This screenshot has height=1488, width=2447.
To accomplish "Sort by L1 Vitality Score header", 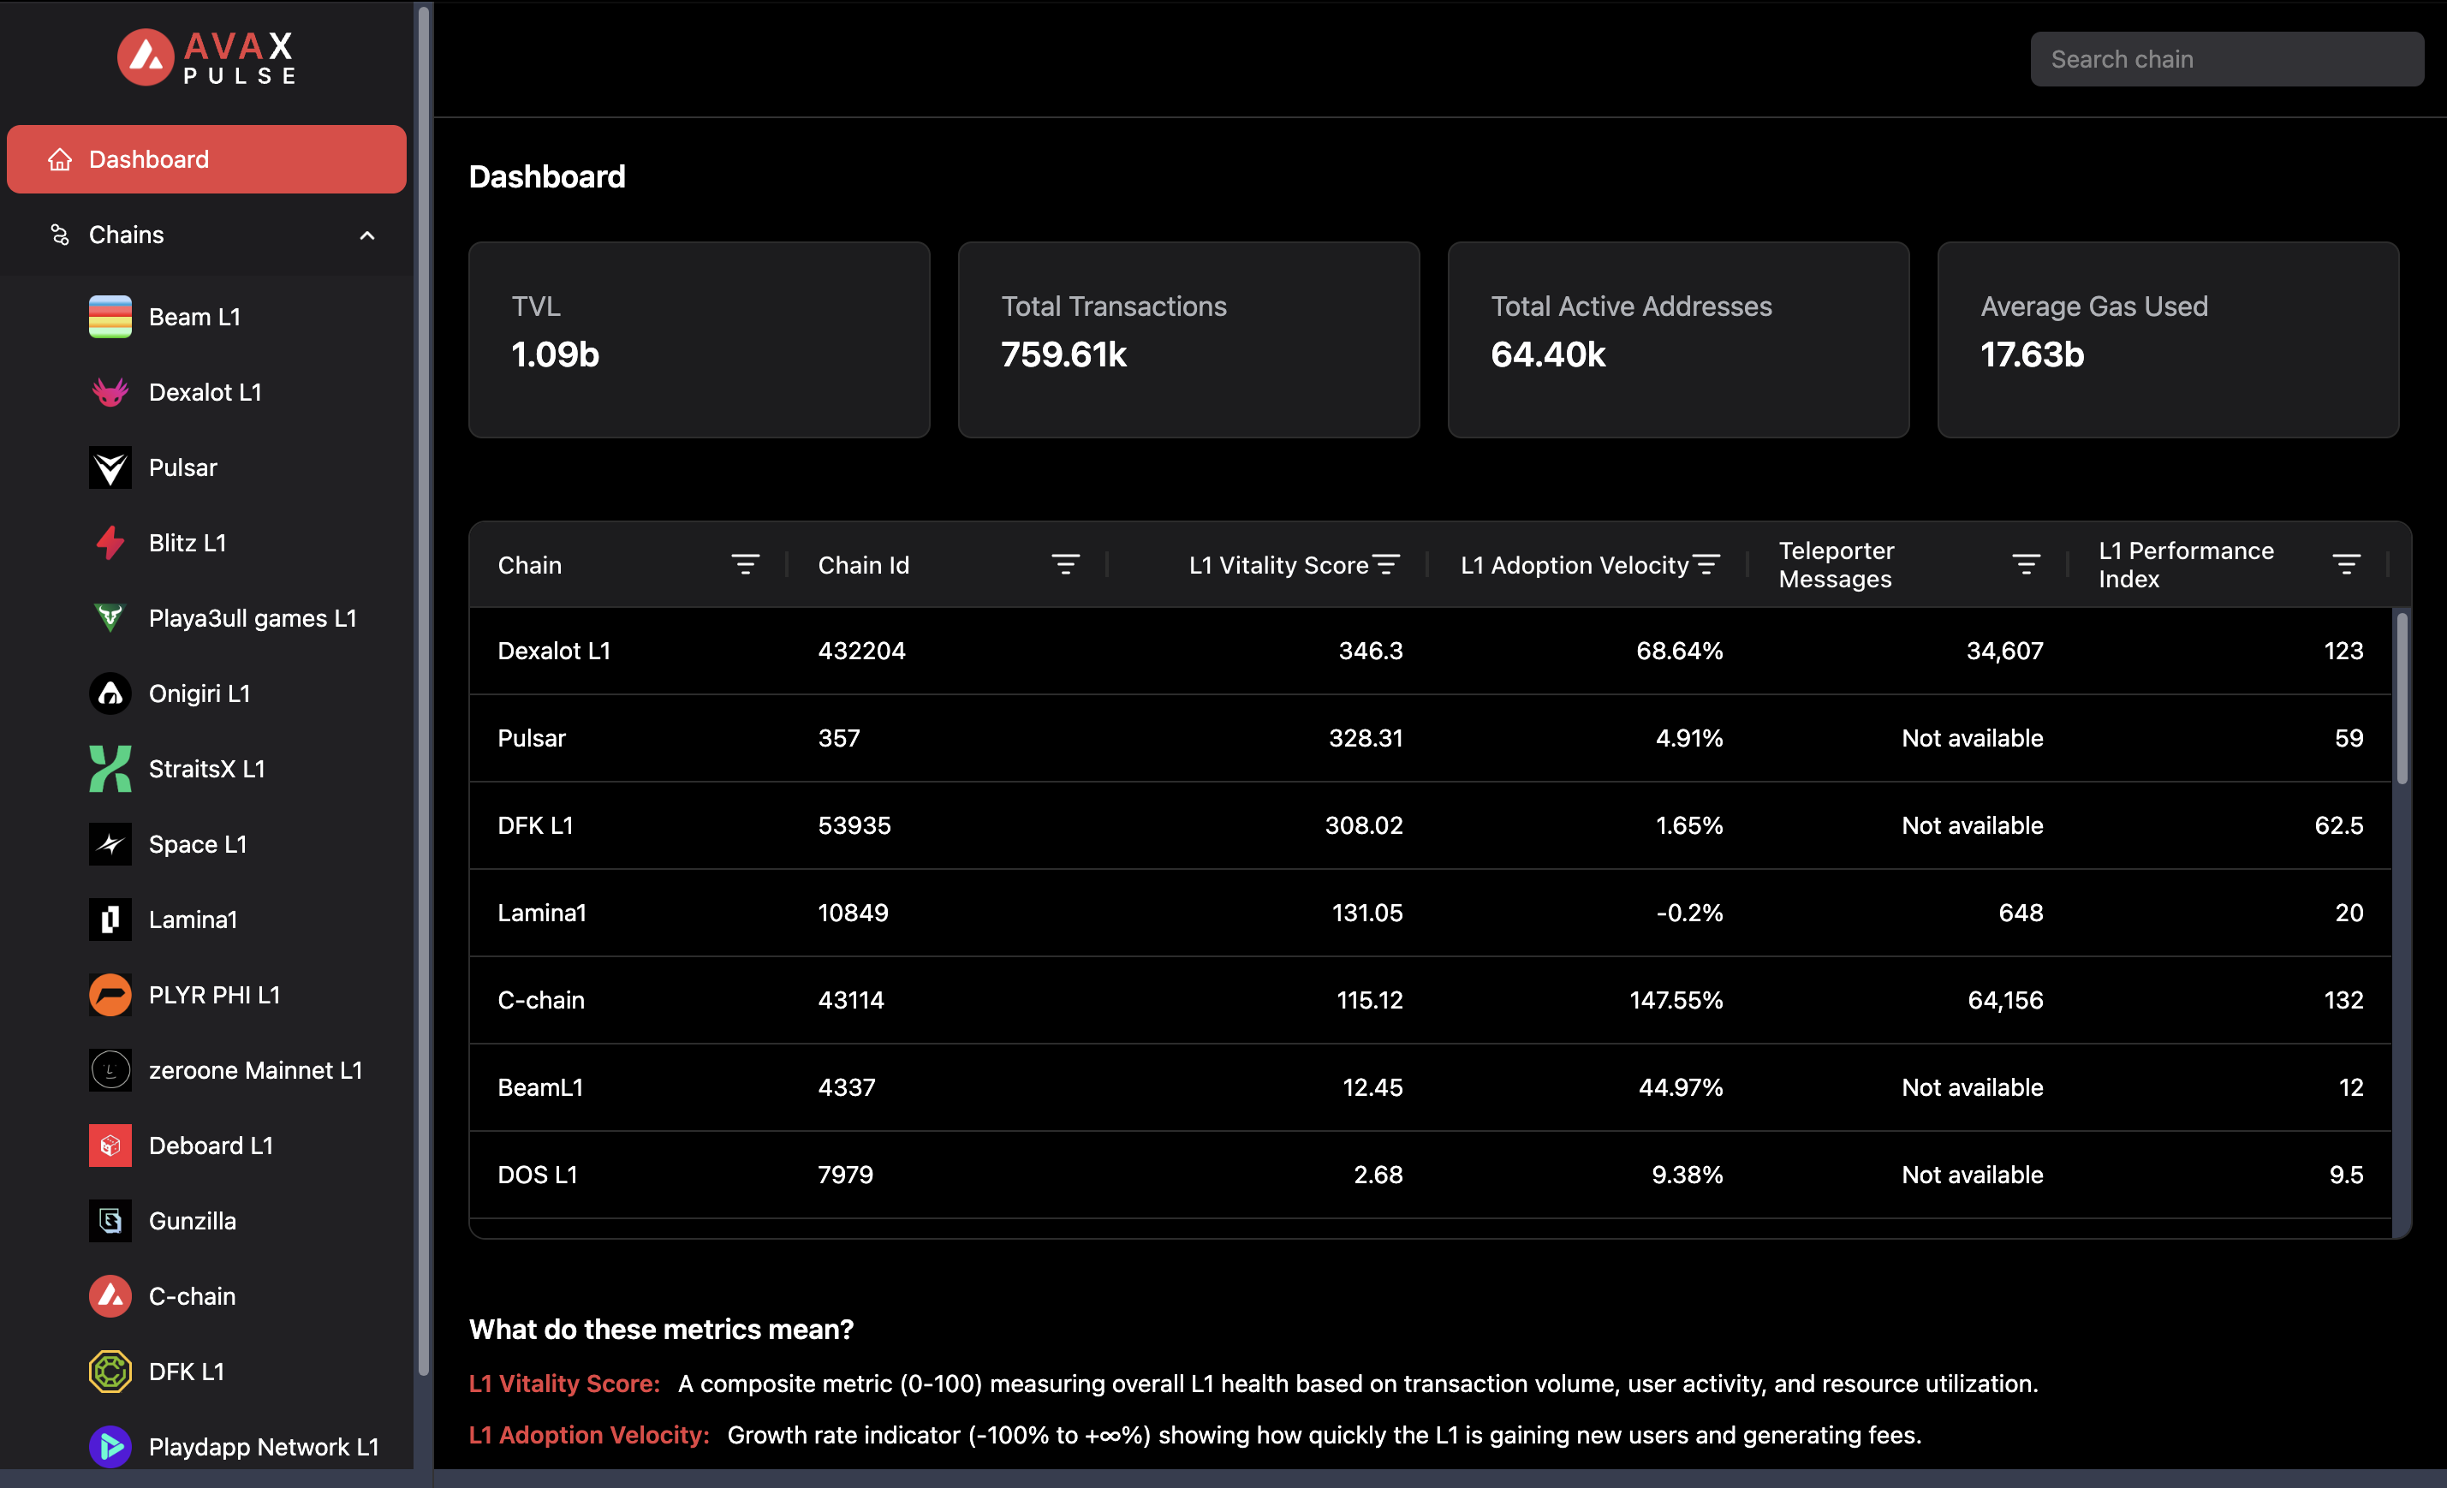I will 1279,565.
